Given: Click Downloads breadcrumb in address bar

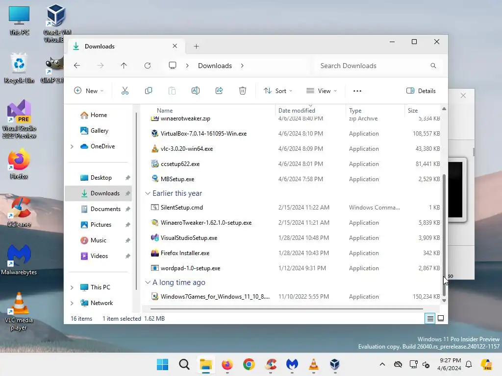Looking at the screenshot, I should tap(215, 66).
